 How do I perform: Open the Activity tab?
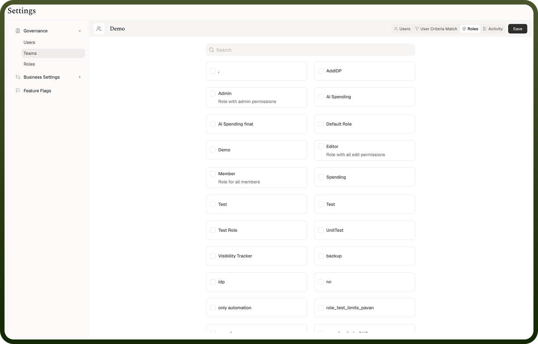493,29
